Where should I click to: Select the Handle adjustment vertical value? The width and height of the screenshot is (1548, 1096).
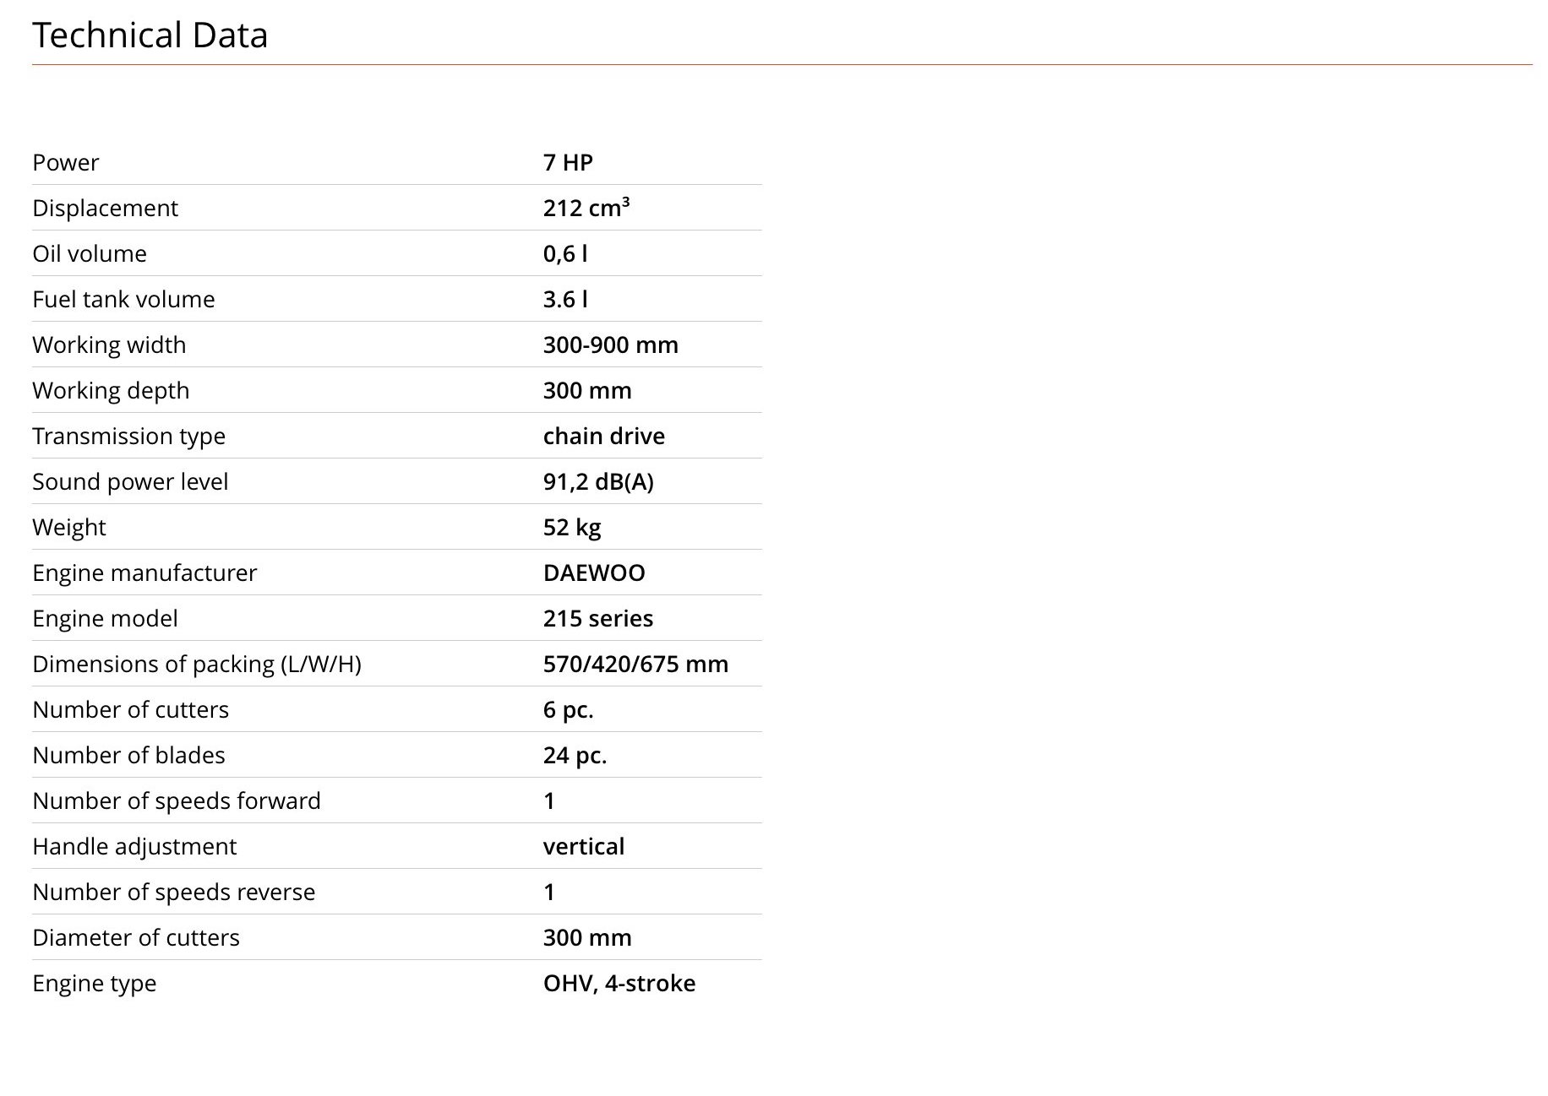(x=584, y=846)
